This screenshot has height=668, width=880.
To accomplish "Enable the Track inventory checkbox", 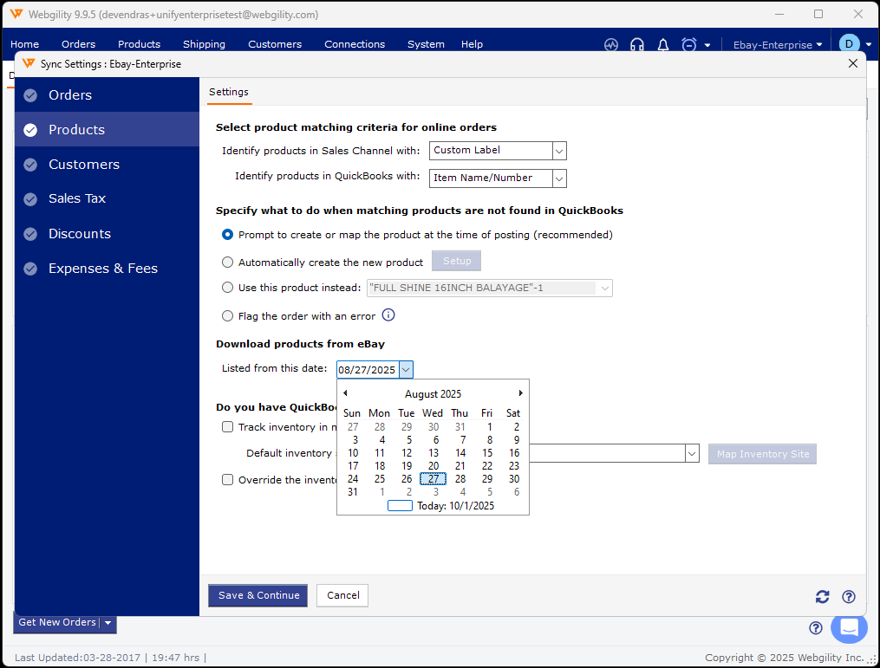I will click(228, 426).
